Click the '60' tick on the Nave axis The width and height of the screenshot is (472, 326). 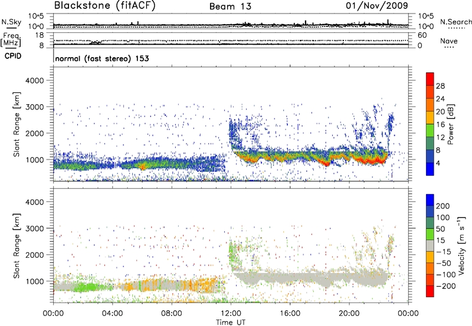pos(422,35)
